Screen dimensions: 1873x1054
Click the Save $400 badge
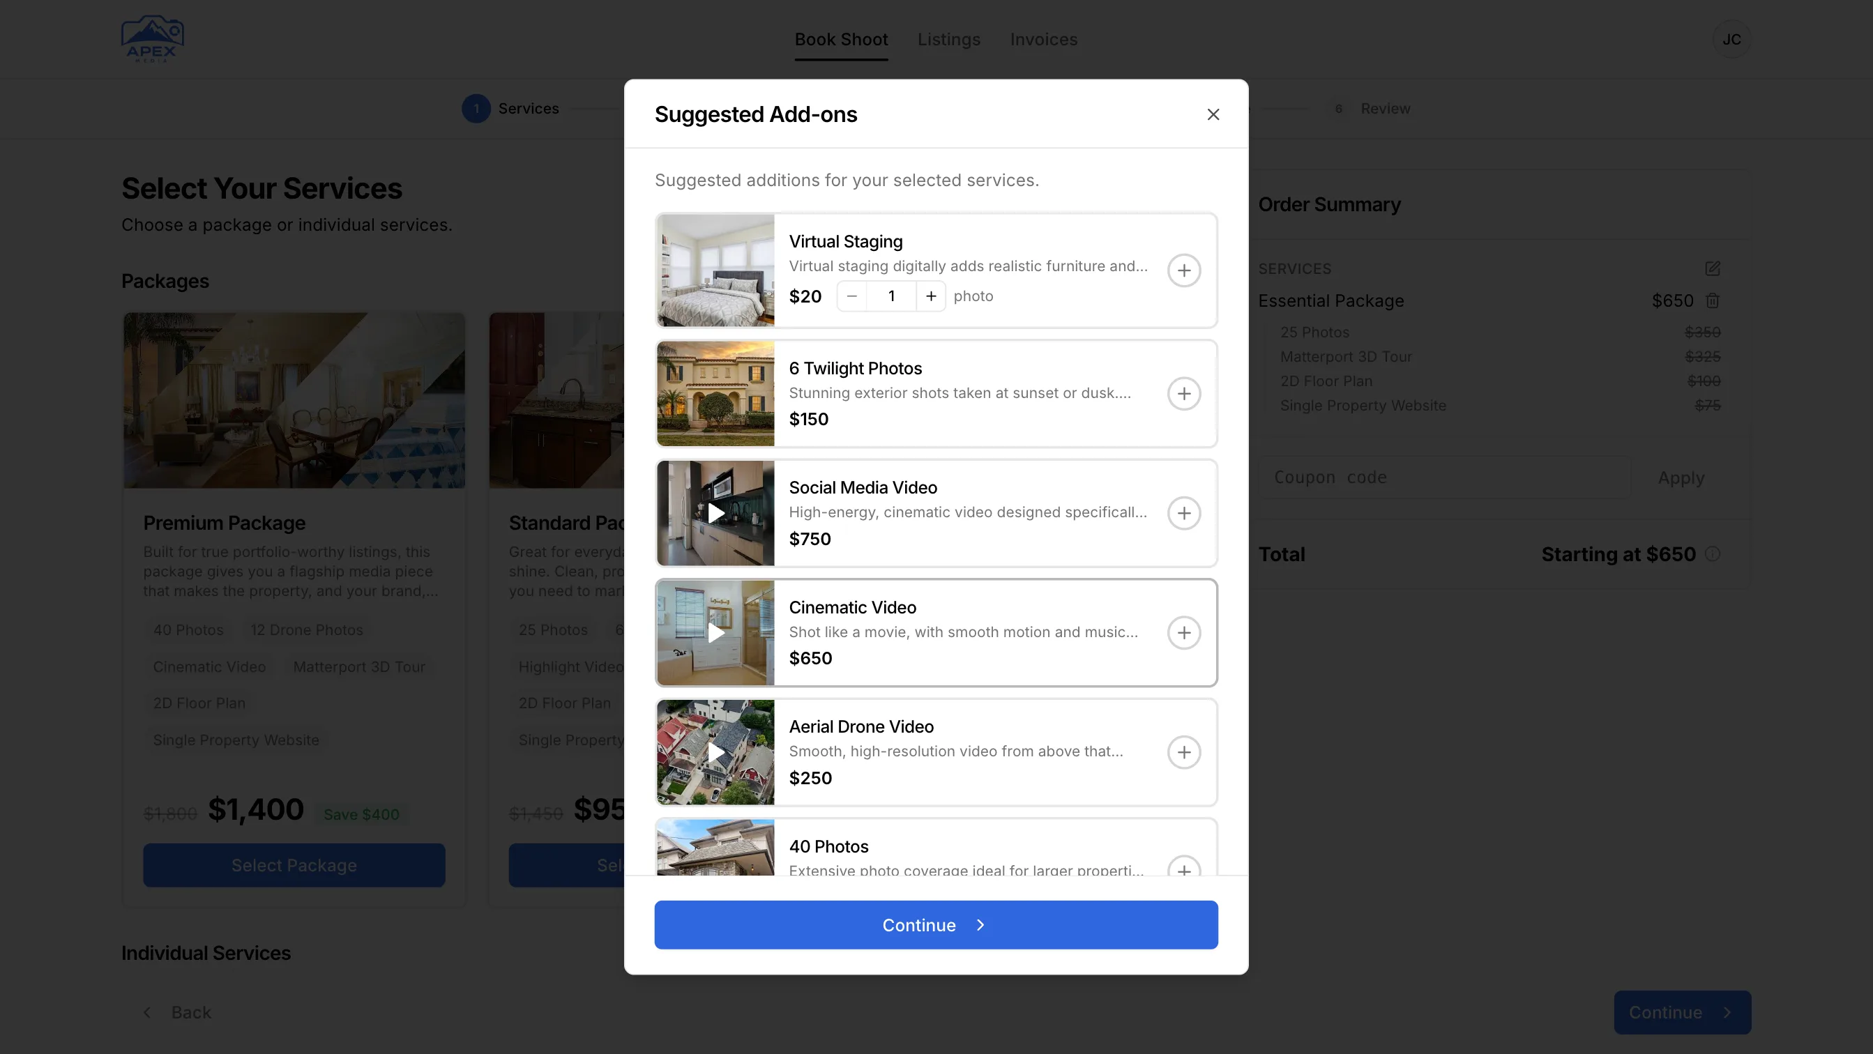click(361, 814)
